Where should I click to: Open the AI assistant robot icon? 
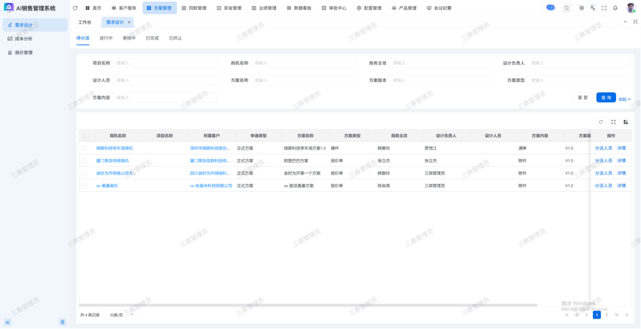pyautogui.click(x=550, y=8)
